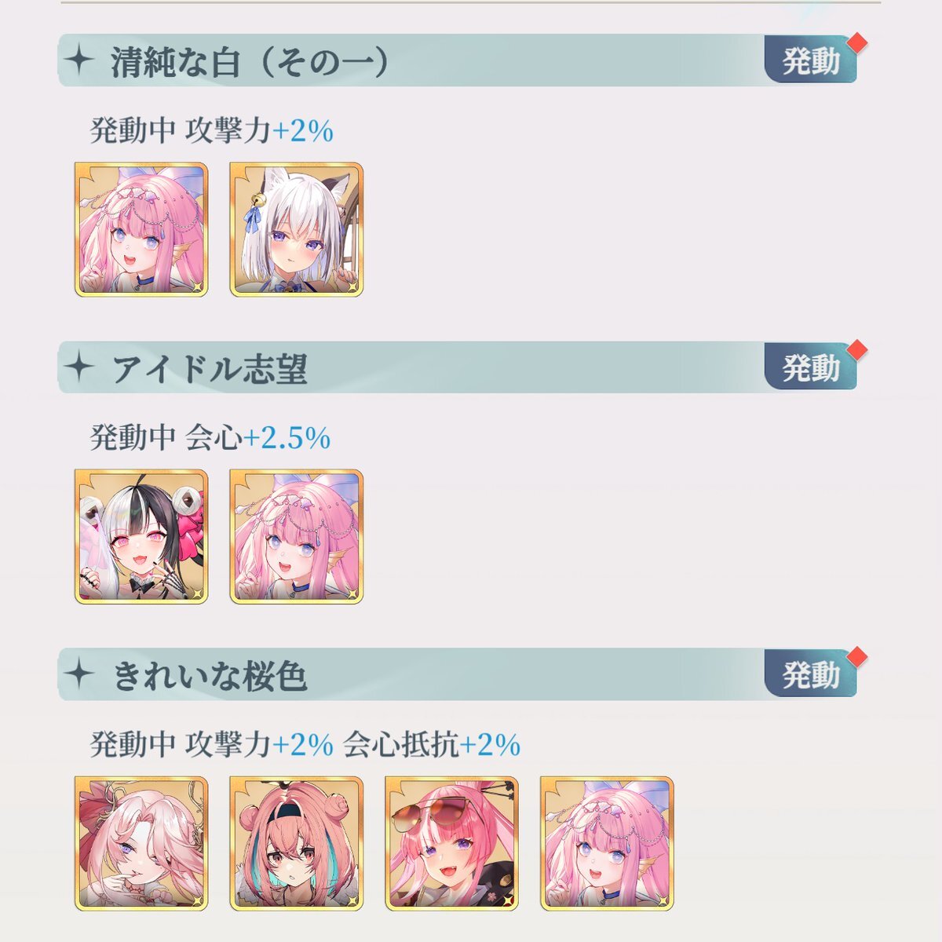Image resolution: width=942 pixels, height=942 pixels.
Task: Tap the 発動 button for 清純な白（その一）
Action: pyautogui.click(x=811, y=60)
